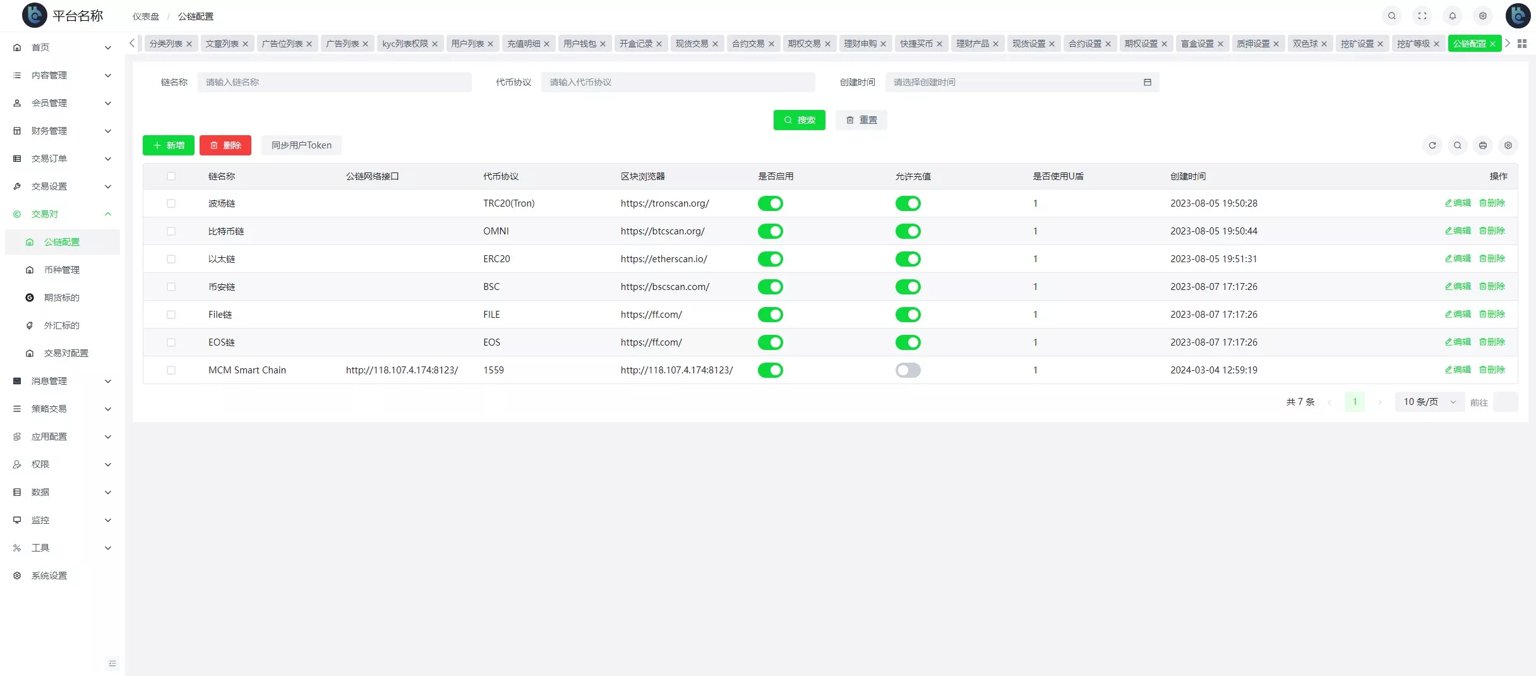The width and height of the screenshot is (1536, 676).
Task: Disable the enabled switch for 波场链
Action: [770, 203]
